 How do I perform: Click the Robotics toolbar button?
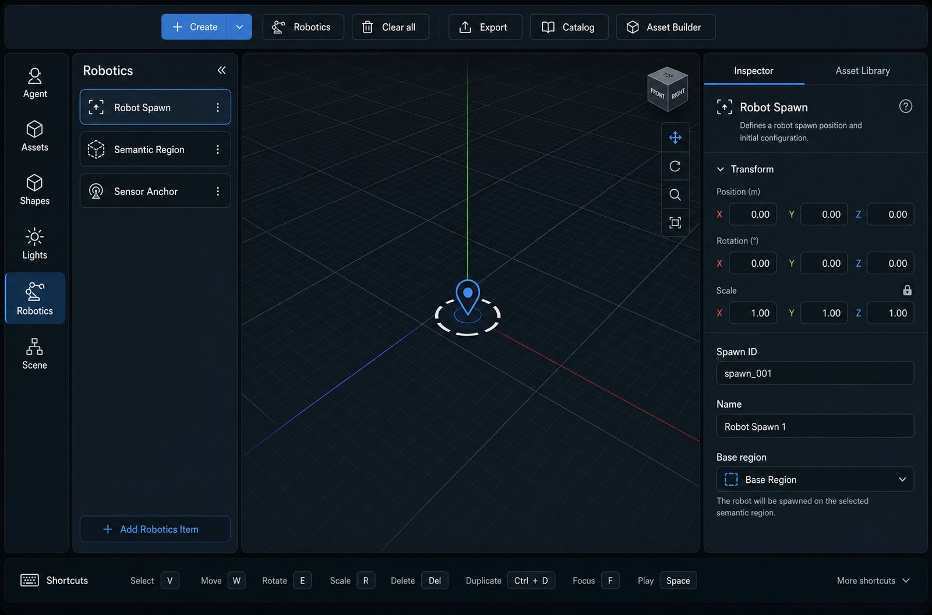[x=303, y=27]
